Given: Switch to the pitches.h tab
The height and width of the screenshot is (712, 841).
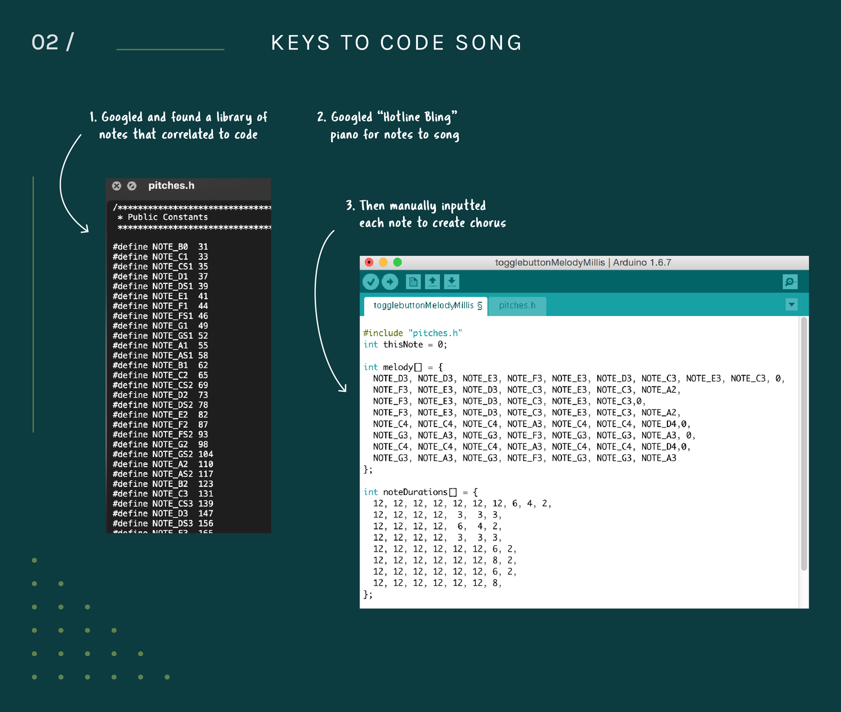Looking at the screenshot, I should pos(518,306).
